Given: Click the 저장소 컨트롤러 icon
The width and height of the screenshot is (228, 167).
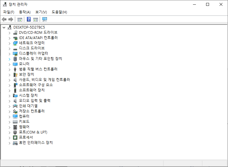Looking at the screenshot, I should [x=15, y=111].
